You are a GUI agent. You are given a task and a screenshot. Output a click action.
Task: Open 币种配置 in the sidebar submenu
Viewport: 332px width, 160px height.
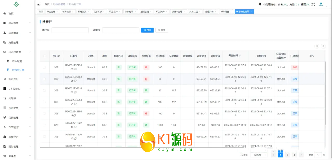tap(17, 61)
